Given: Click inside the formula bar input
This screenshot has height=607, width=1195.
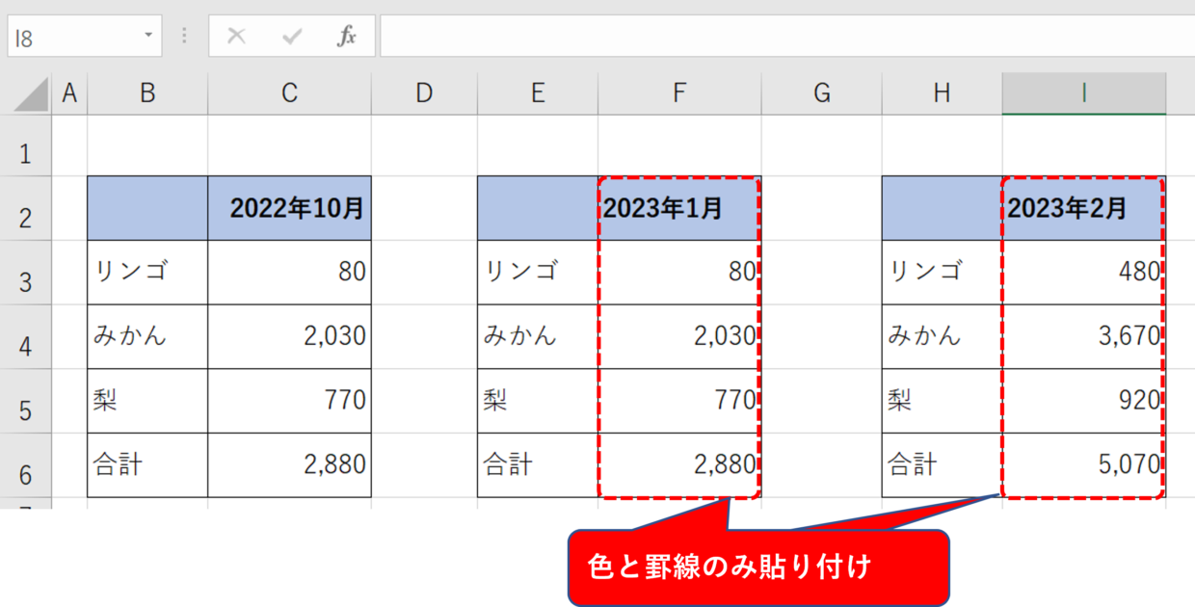Looking at the screenshot, I should (786, 36).
